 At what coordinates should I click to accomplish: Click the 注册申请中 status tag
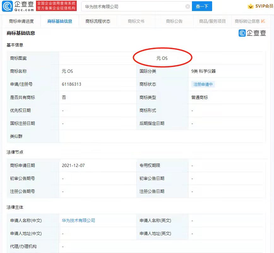[203, 84]
